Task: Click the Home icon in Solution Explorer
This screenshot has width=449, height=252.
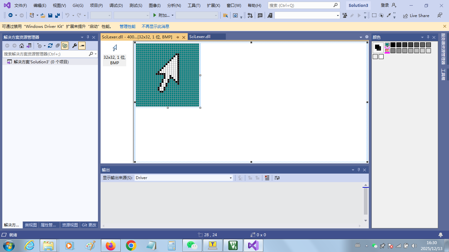Action: tap(22, 46)
